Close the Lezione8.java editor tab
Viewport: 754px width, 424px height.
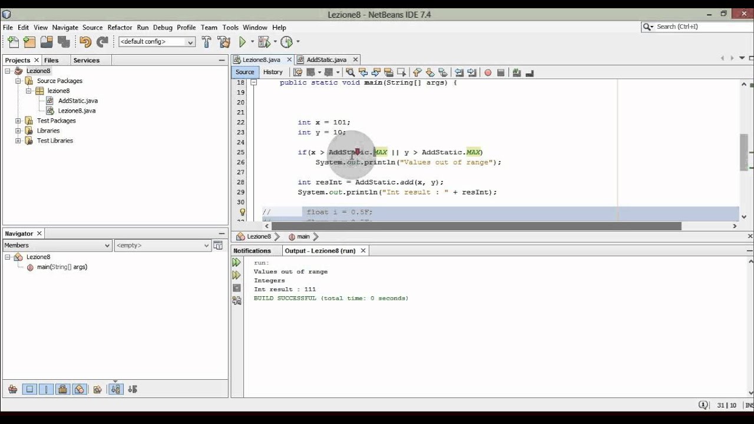[289, 59]
